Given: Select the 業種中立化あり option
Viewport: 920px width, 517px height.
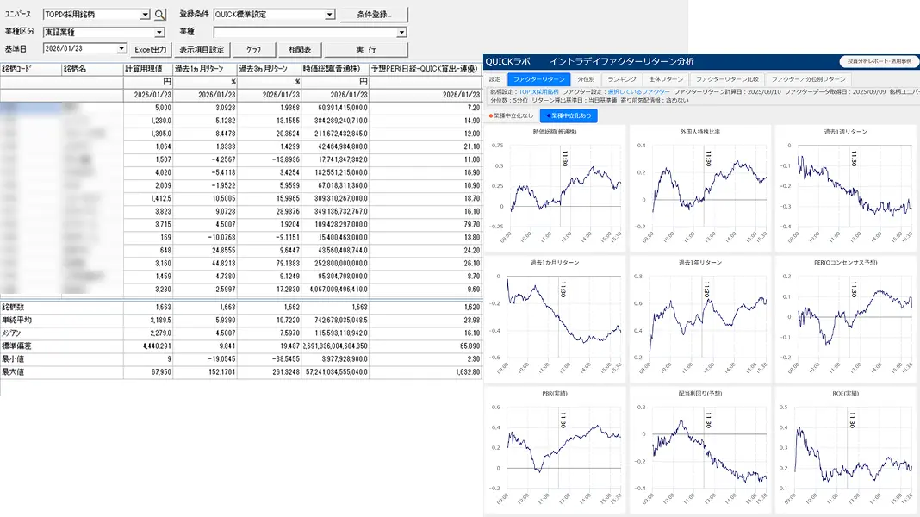Looking at the screenshot, I should click(x=569, y=115).
